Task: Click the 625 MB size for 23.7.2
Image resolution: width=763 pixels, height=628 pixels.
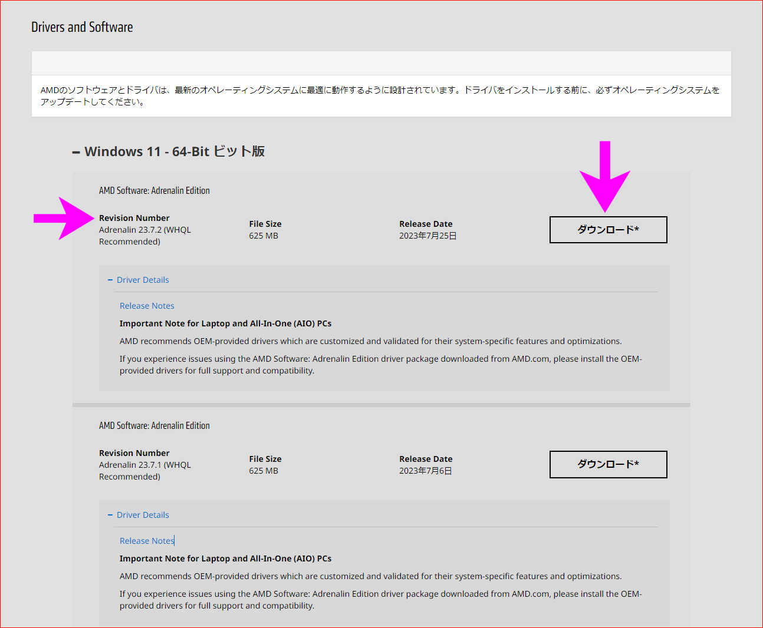Action: pyautogui.click(x=264, y=236)
